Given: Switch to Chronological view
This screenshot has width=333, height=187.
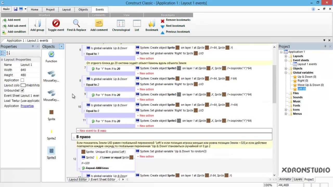Looking at the screenshot, I should 121,25.
